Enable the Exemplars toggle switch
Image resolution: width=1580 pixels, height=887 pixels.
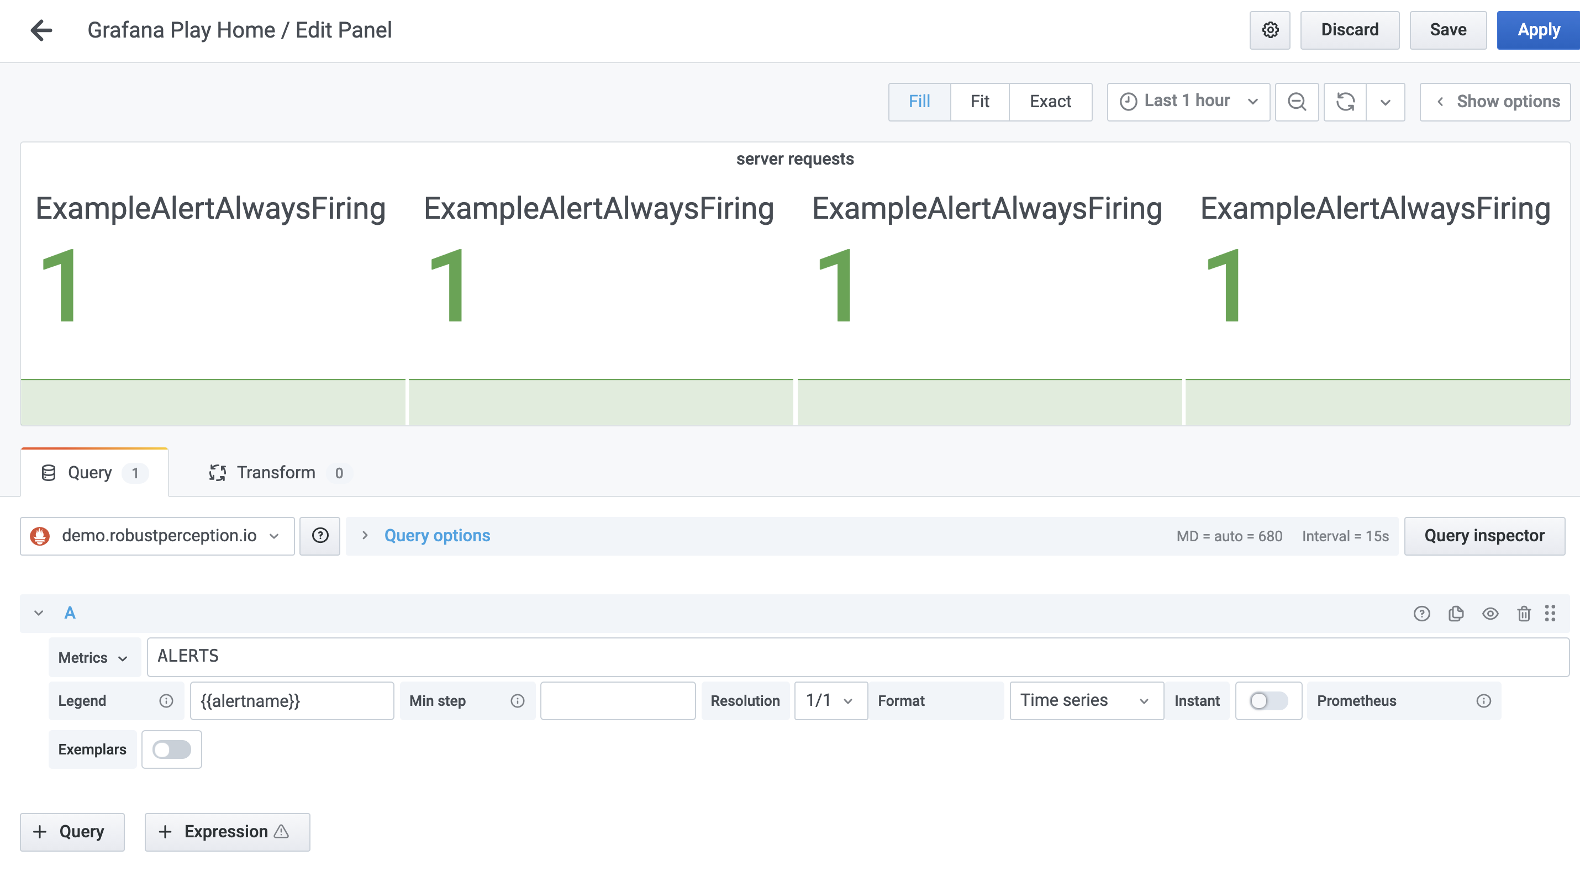[x=171, y=749]
